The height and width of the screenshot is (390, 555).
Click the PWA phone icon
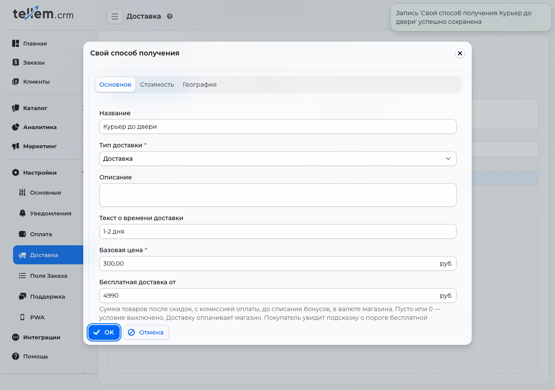(23, 317)
